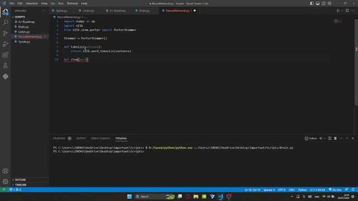Image resolution: width=358 pixels, height=201 pixels.
Task: Run the Python file with play icon
Action: (338, 11)
